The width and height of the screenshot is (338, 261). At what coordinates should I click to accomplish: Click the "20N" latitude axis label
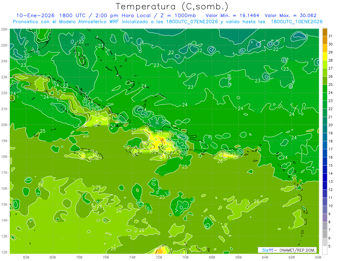tap(4, 125)
